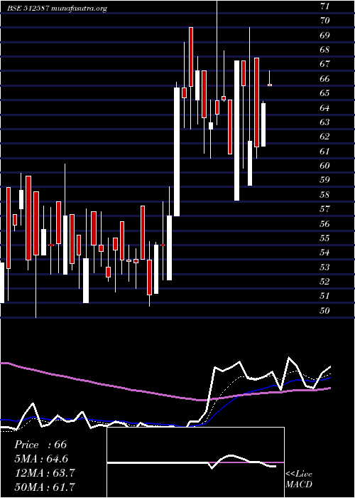
Task: Click the price axis label 66
Action: [x=325, y=78]
